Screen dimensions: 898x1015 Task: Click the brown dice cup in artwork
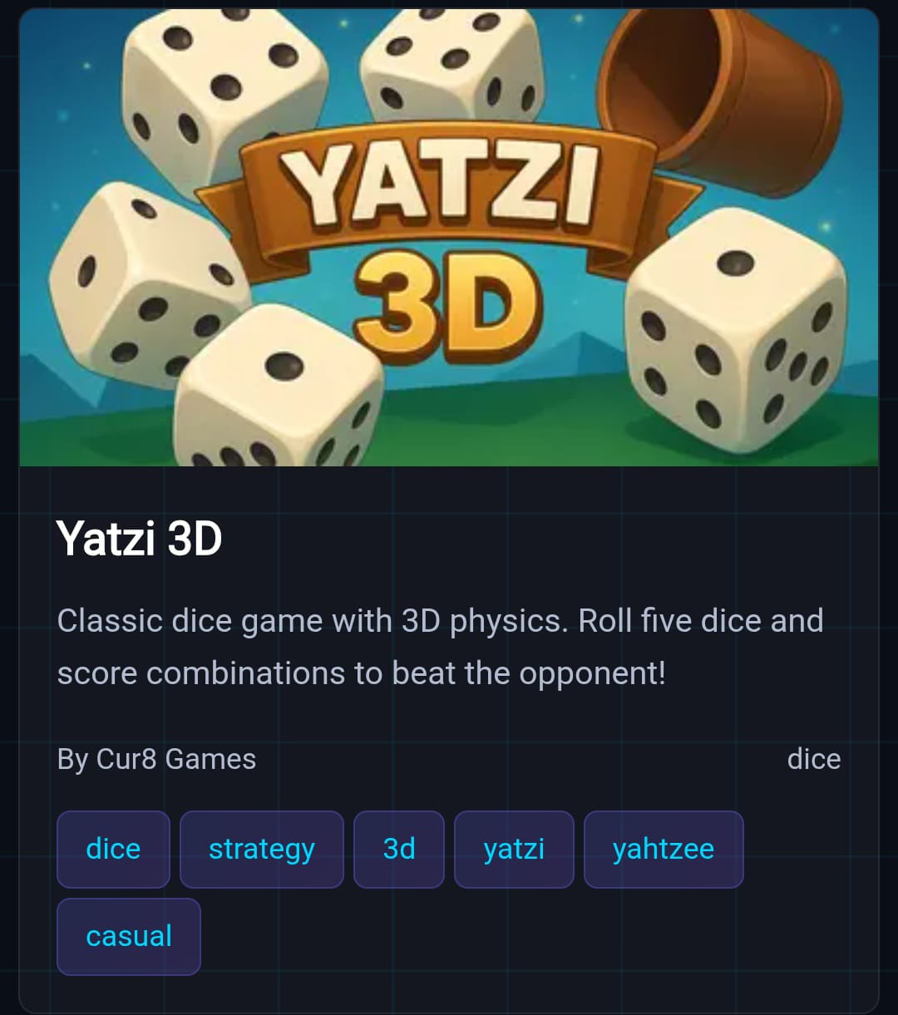(x=722, y=93)
